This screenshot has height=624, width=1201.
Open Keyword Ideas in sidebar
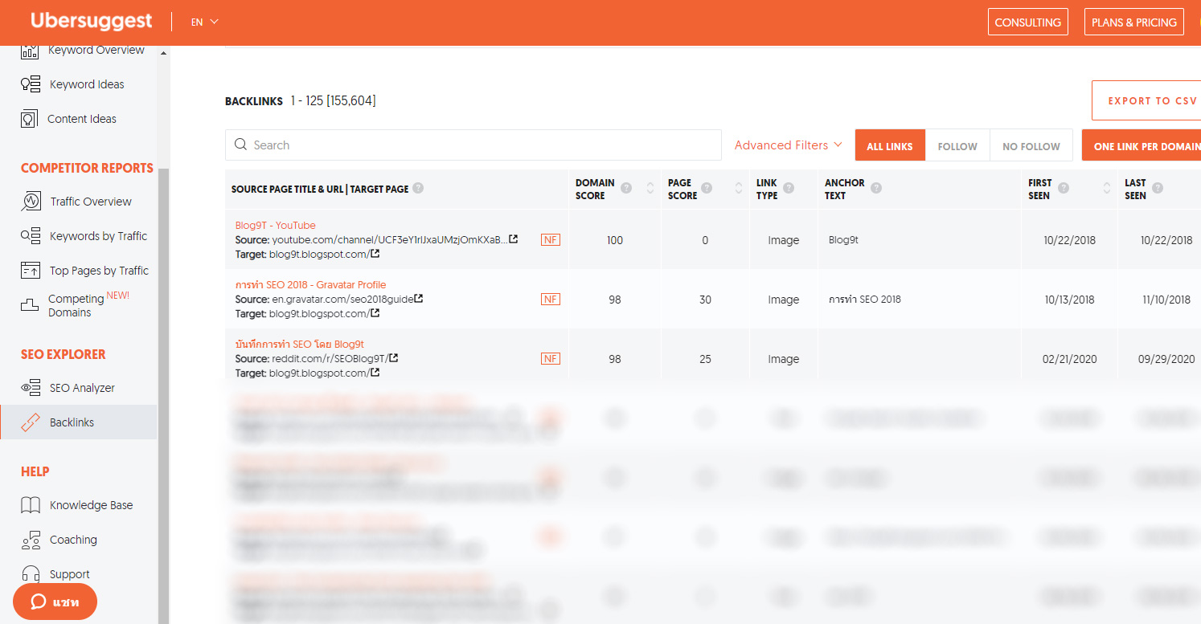pos(87,84)
